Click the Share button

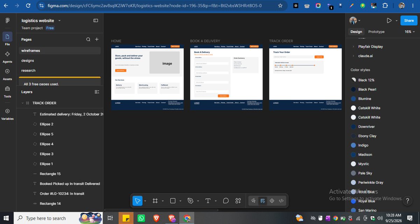[x=409, y=21]
